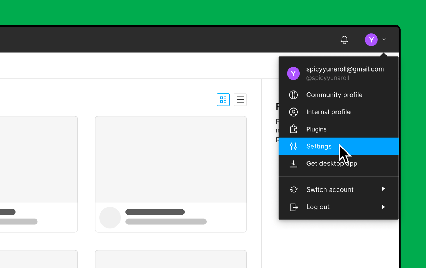
Task: Open Internal profile from menu
Action: [328, 112]
